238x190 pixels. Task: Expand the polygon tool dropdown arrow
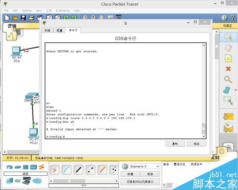coord(236,90)
